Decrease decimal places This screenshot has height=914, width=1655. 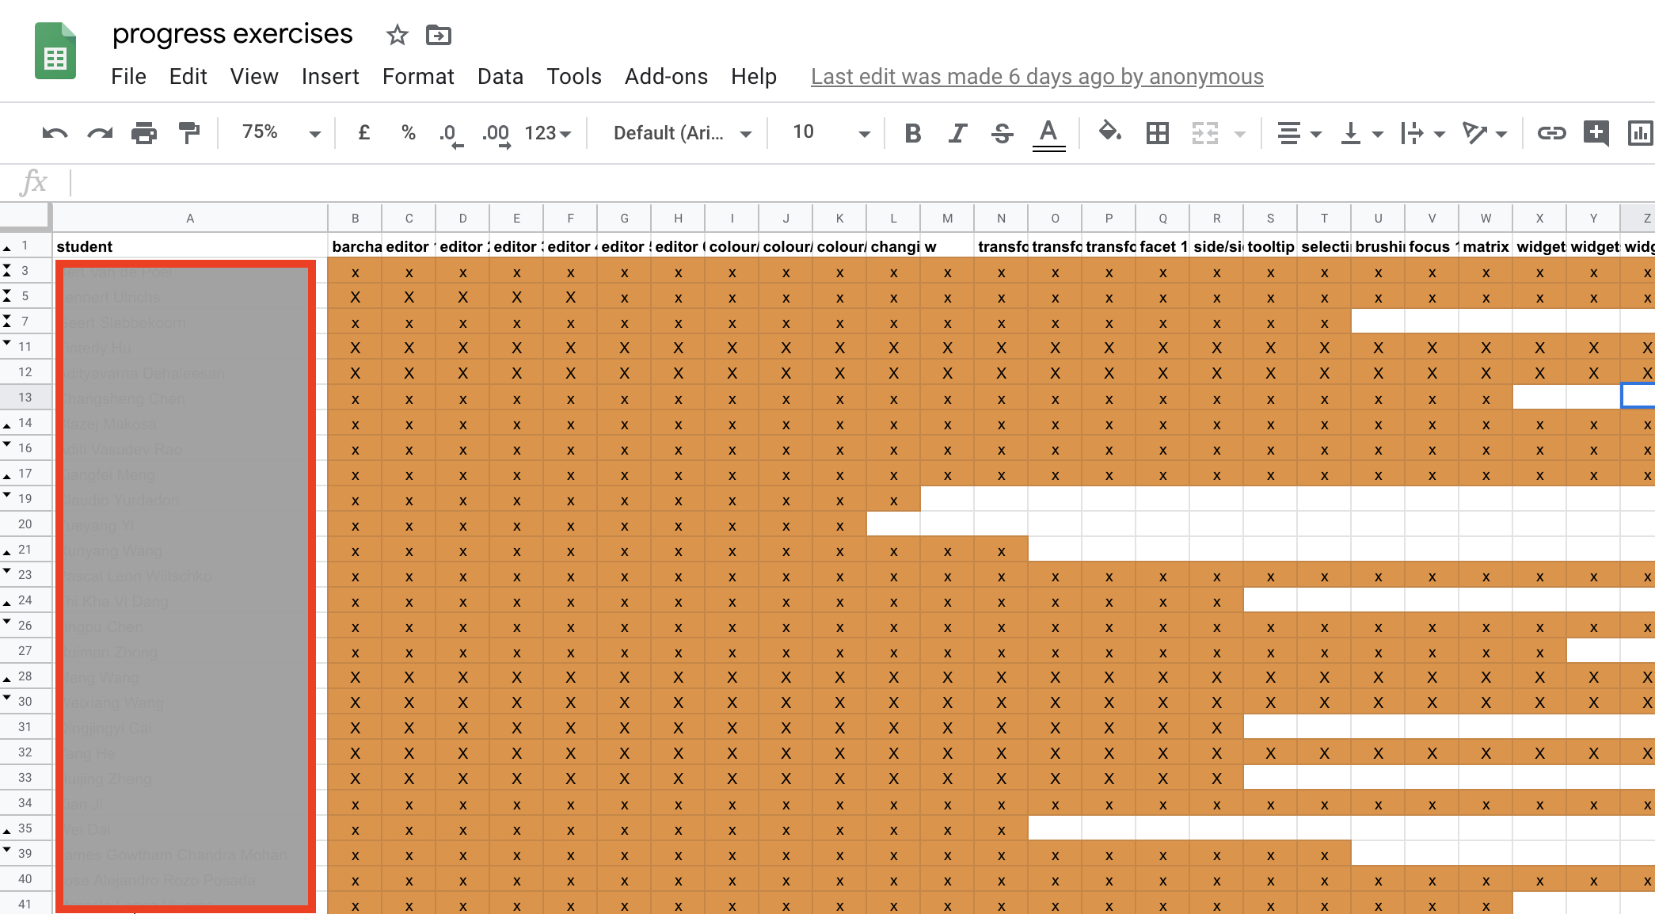(x=451, y=134)
